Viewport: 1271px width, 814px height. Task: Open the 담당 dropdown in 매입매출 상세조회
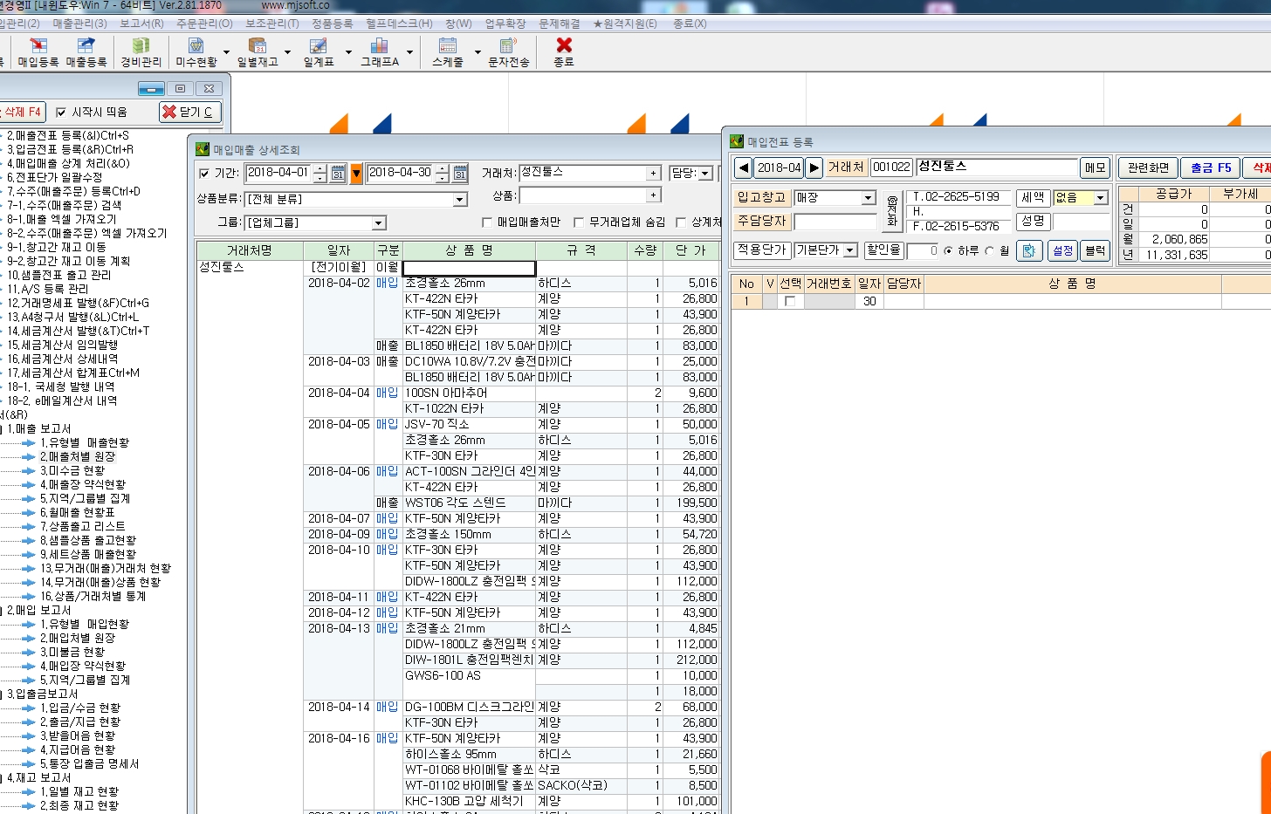coord(705,174)
